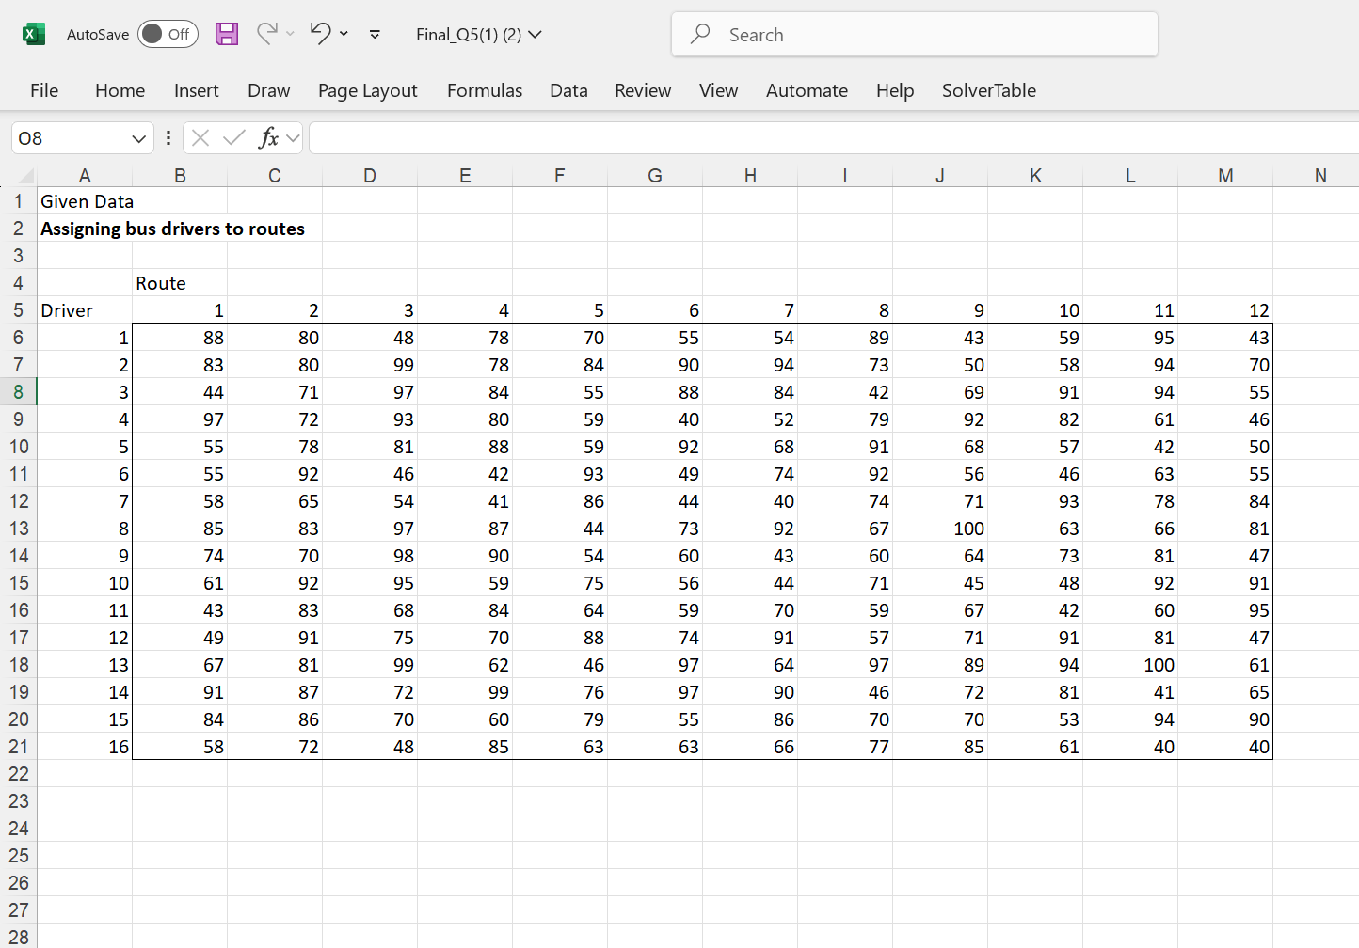Viewport: 1359px width, 948px height.
Task: Click cell L18 with value 100
Action: pyautogui.click(x=1130, y=665)
